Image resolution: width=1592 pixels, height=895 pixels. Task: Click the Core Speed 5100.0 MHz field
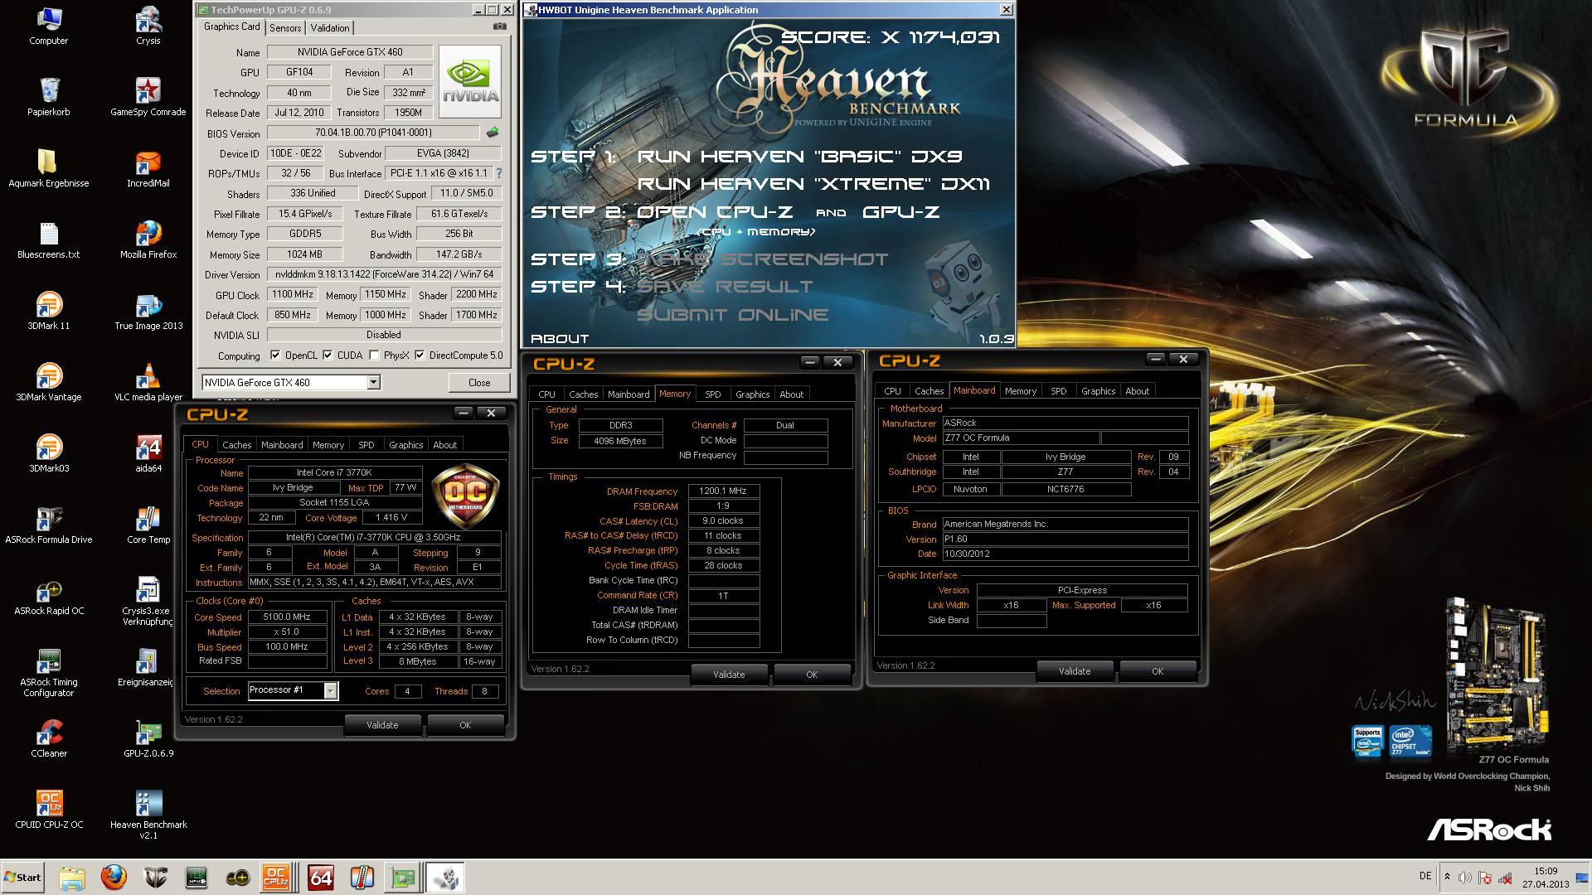(x=287, y=617)
